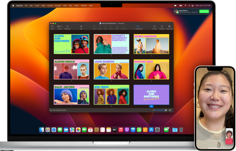The width and height of the screenshot is (236, 151).
Task: Open the Collaborate menu
Action: point(139,27)
